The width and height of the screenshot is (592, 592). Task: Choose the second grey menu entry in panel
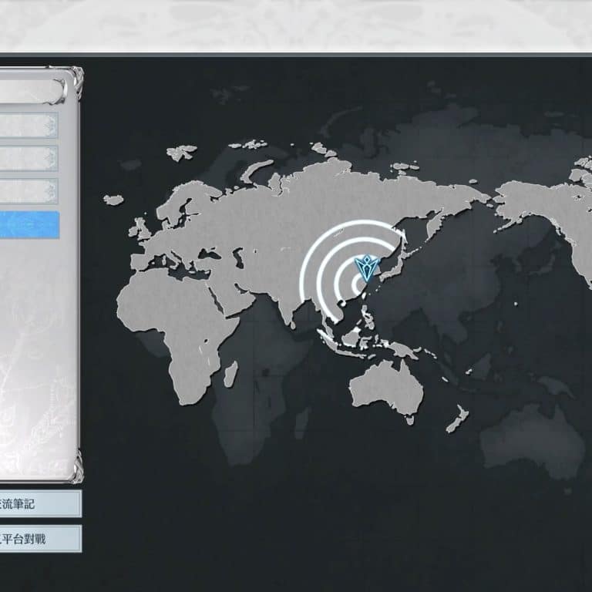pyautogui.click(x=29, y=159)
